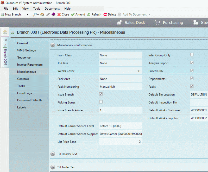
Task: Click the Add To Document button
Action: coord(133,15)
